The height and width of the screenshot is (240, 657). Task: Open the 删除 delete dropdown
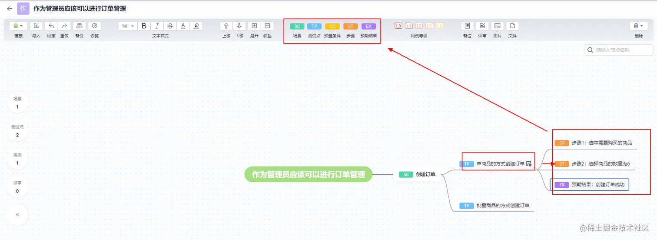click(x=639, y=26)
